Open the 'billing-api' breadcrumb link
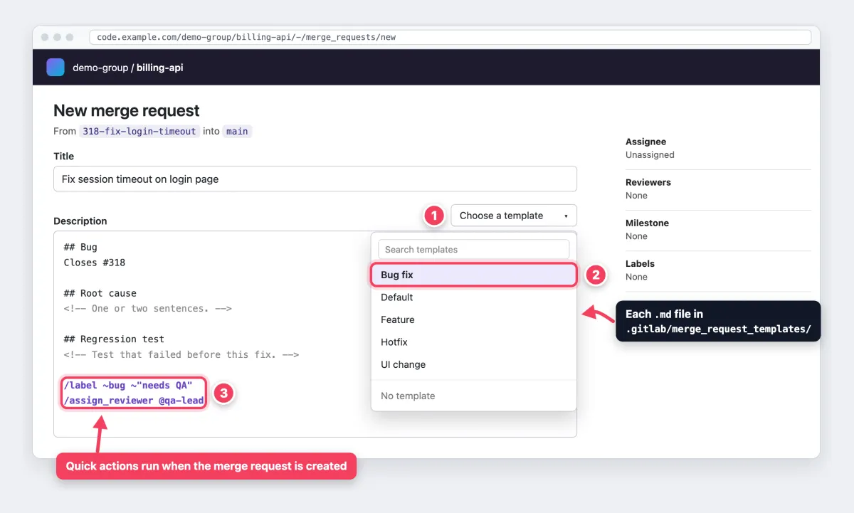Screen dimensions: 854x513 pyautogui.click(x=160, y=68)
